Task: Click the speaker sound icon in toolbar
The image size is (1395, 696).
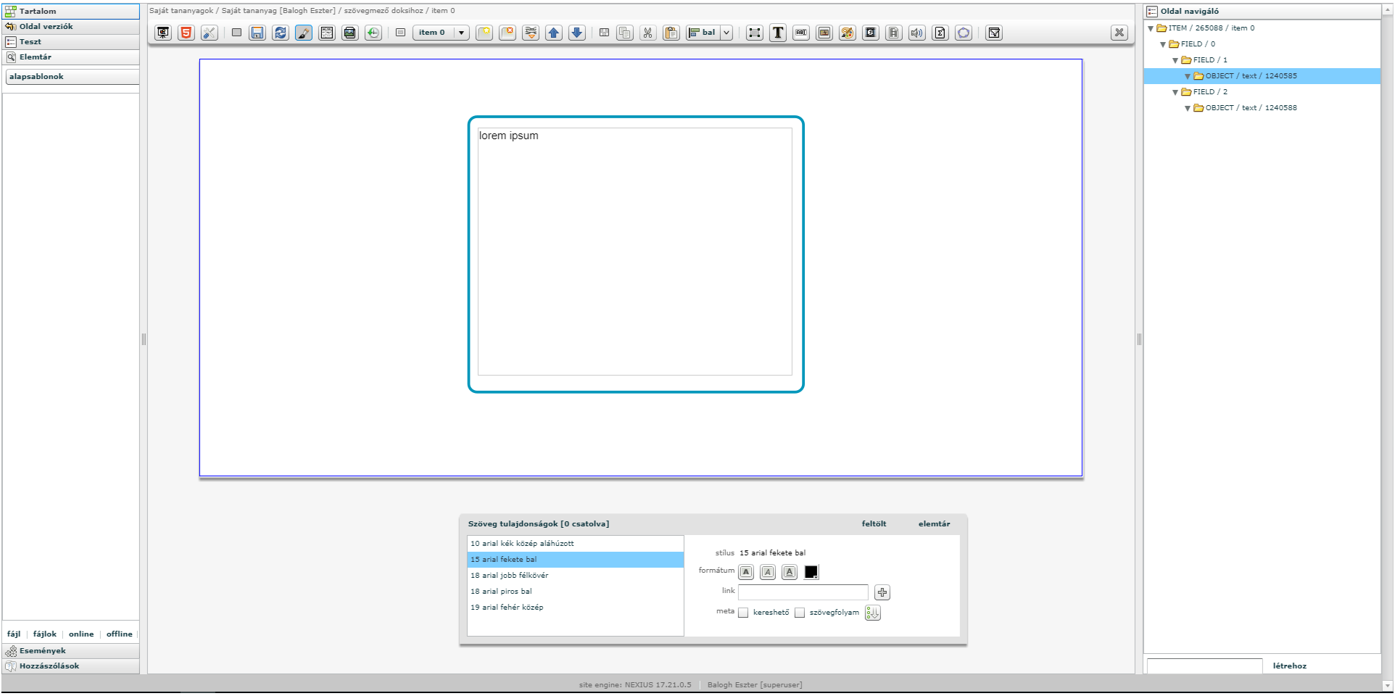Action: (x=917, y=33)
